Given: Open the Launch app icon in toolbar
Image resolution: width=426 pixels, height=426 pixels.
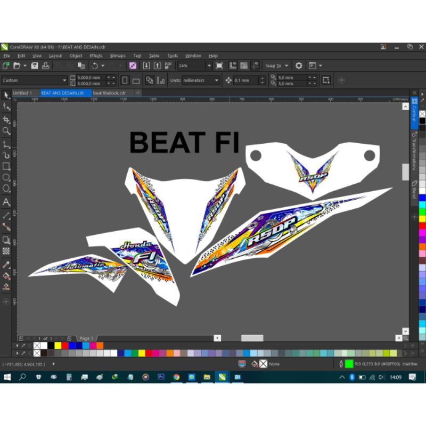Looking at the screenshot, I should (x=312, y=65).
